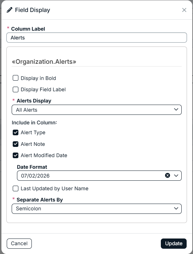
Task: Uncheck the Alert Type checkbox
Action: 16,132
